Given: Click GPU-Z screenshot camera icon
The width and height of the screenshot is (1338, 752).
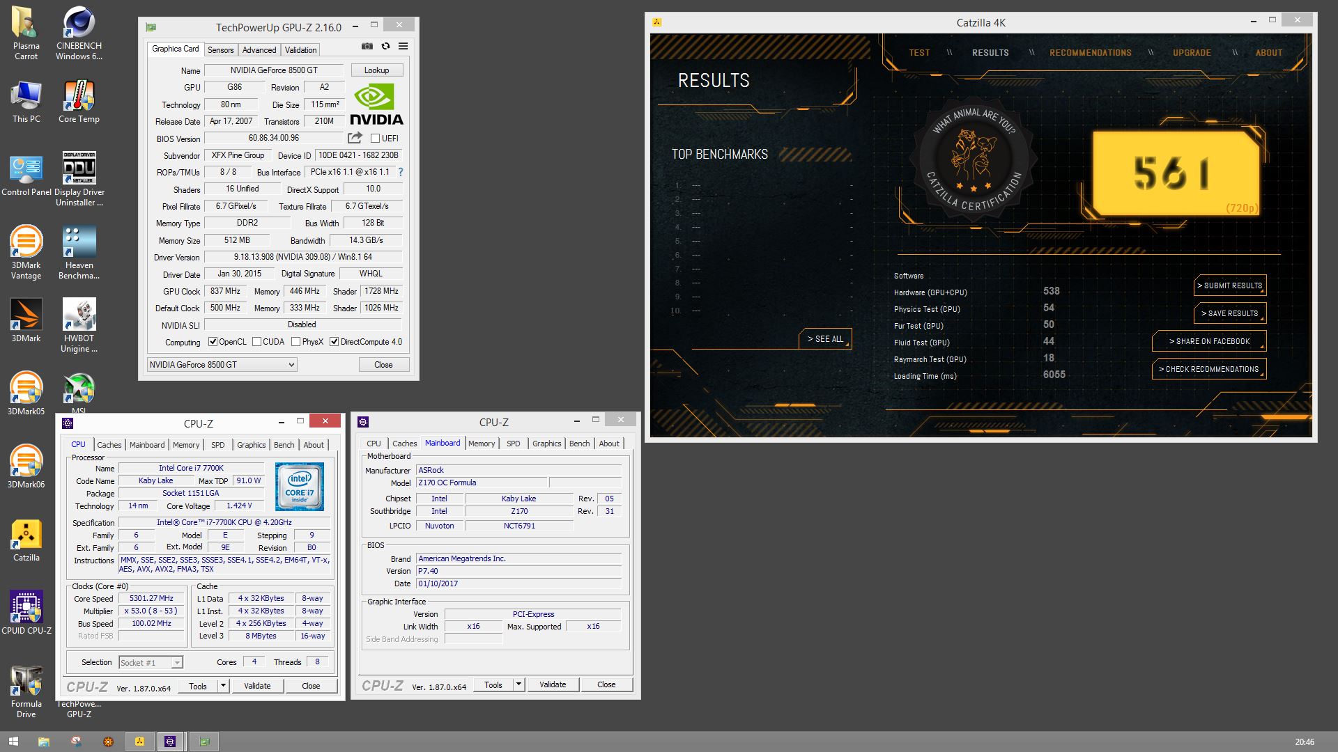Looking at the screenshot, I should tap(367, 47).
